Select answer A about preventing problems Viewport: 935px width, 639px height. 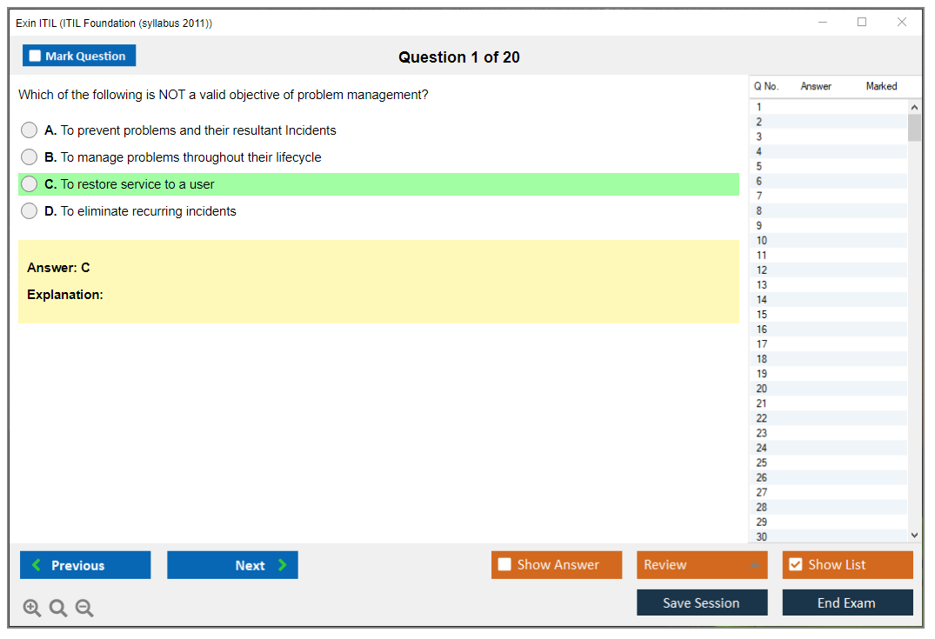(30, 130)
